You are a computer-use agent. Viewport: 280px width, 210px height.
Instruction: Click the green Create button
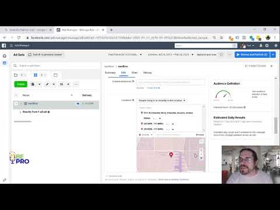coord(21,84)
